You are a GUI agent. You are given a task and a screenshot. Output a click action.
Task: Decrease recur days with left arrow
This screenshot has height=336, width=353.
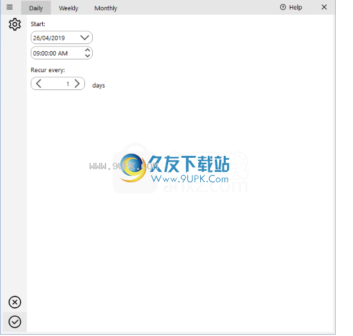tap(38, 84)
